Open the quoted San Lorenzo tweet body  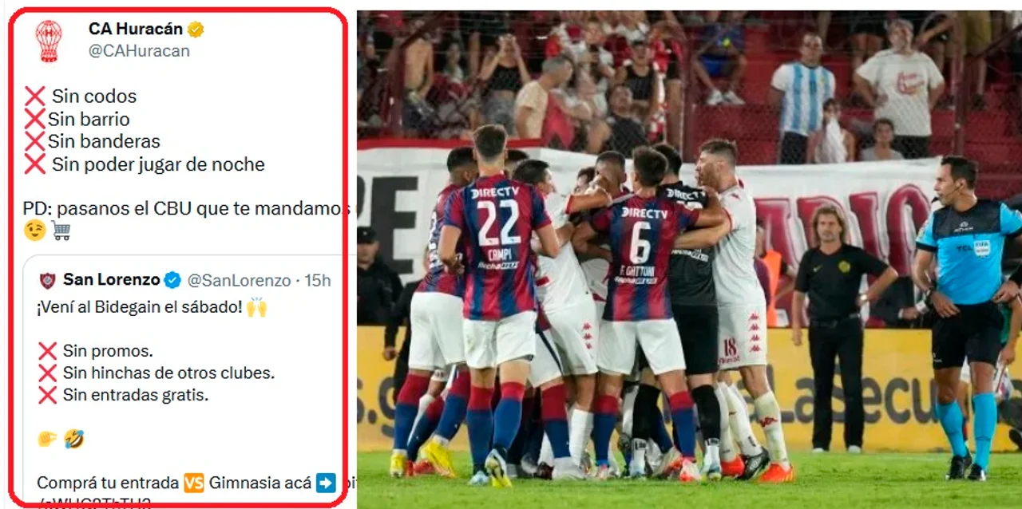[x=184, y=381]
